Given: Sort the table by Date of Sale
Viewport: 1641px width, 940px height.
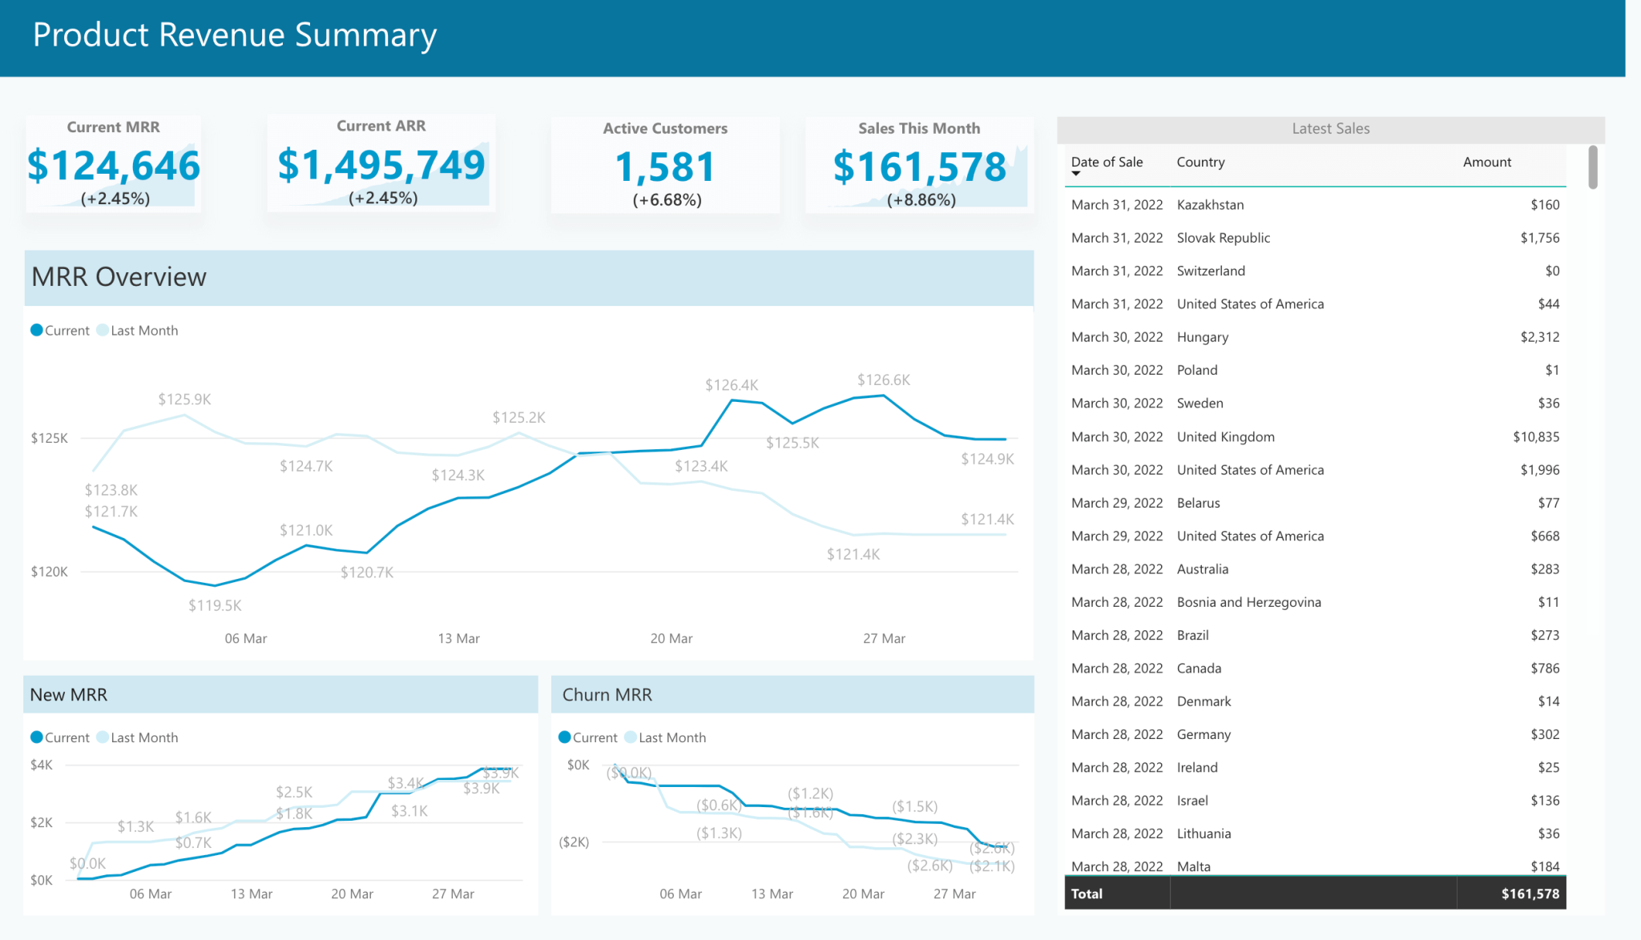Looking at the screenshot, I should click(x=1107, y=162).
